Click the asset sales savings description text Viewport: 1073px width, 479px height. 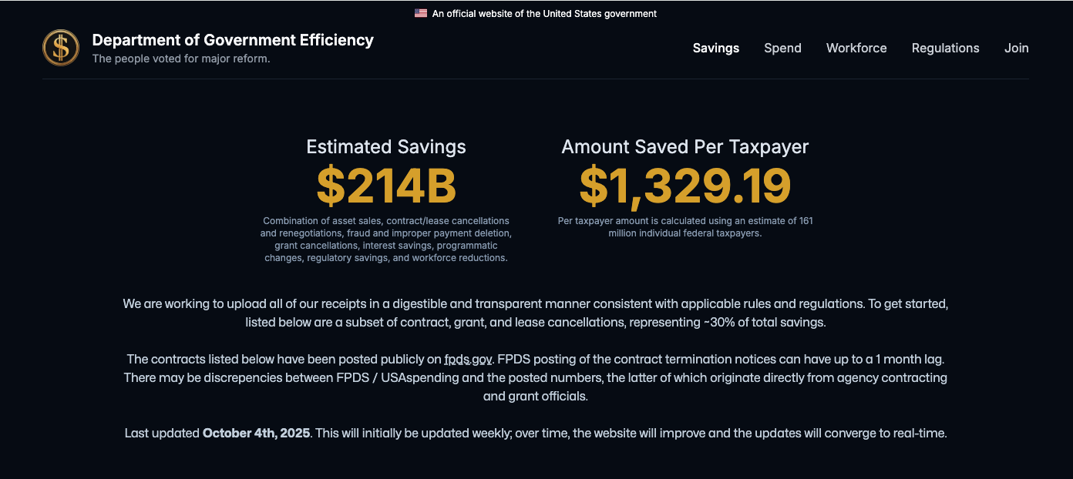pyautogui.click(x=386, y=239)
